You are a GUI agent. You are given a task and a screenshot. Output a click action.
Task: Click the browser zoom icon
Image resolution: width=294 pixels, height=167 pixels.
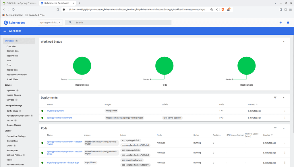(212, 9)
